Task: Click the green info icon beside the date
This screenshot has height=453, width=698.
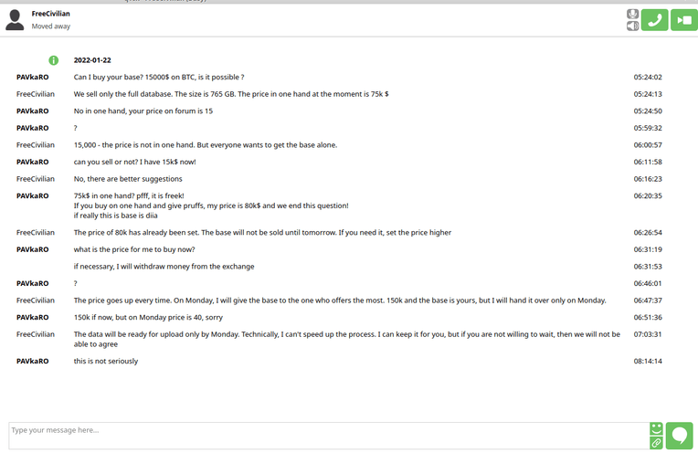Action: click(x=53, y=60)
